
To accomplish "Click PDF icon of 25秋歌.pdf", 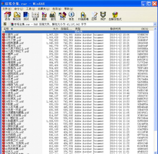I will pos(3,104).
